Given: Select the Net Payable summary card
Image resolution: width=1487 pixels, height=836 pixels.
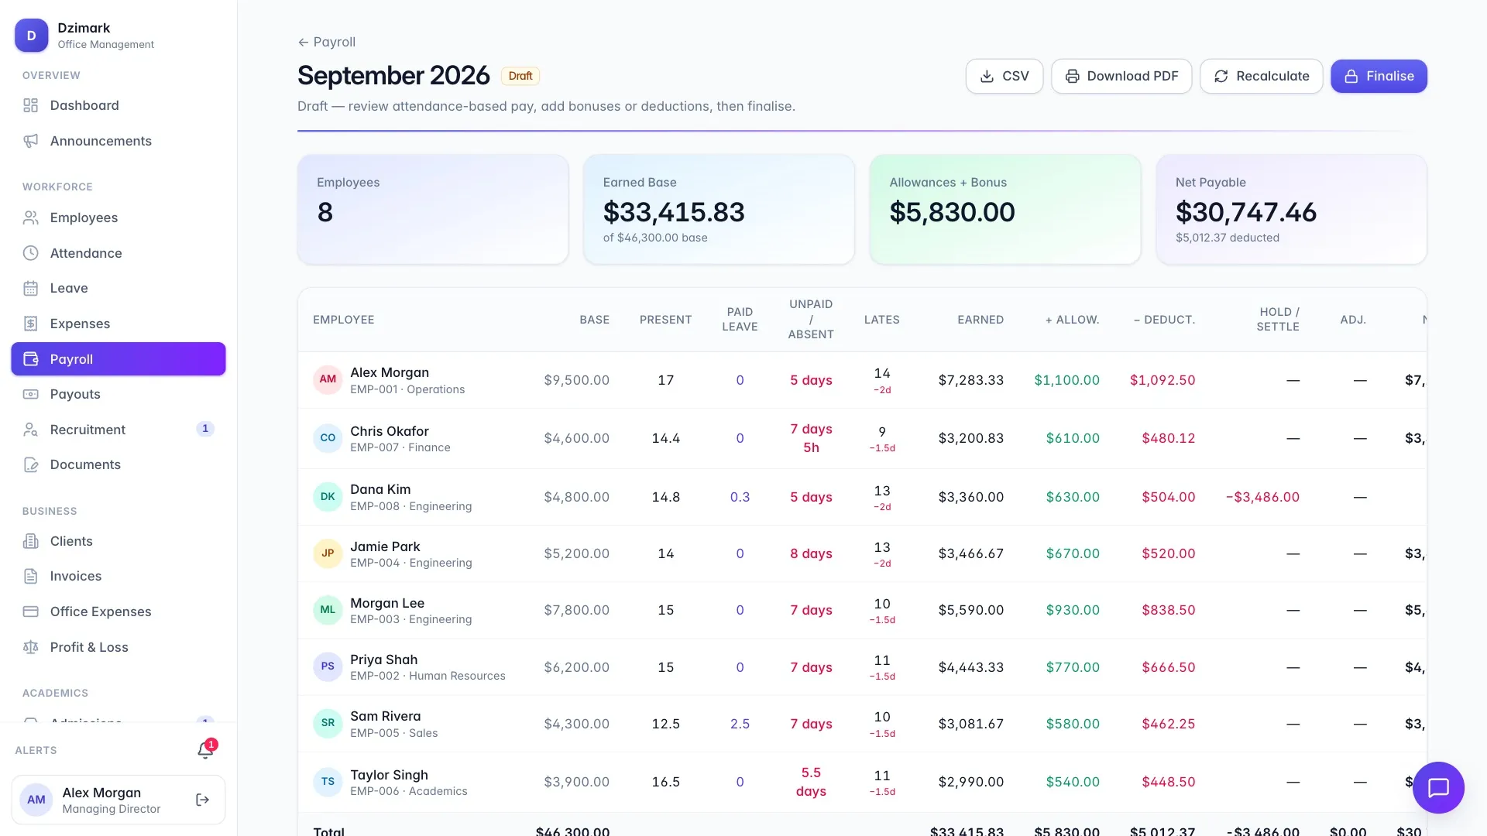Looking at the screenshot, I should tap(1291, 209).
